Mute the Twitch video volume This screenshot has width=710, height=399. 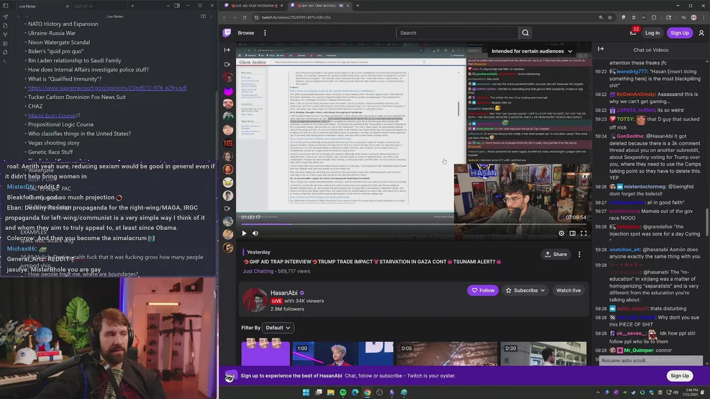pos(255,233)
